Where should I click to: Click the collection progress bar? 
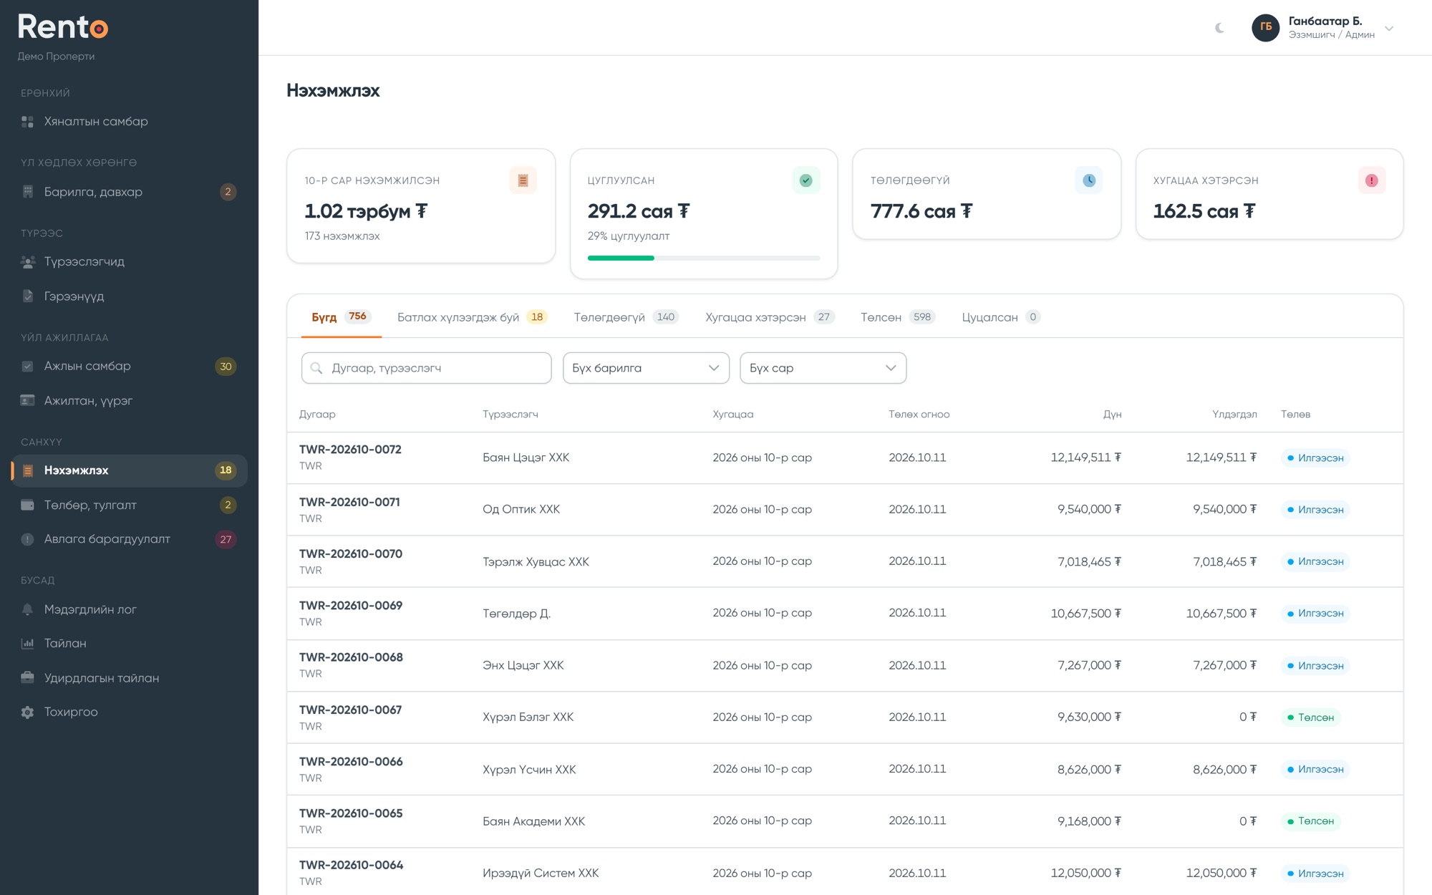coord(704,258)
